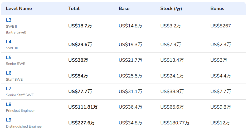Open the L8 level link

(9, 104)
